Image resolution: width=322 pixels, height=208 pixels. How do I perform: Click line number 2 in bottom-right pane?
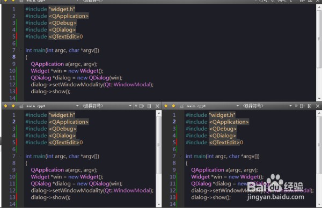click(x=174, y=122)
